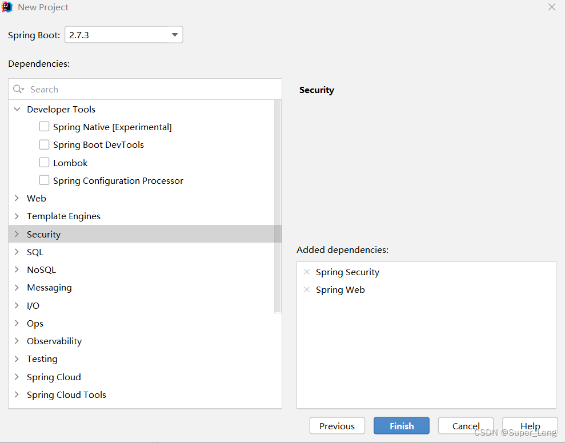Expand the Spring Cloud Tools category

17,394
